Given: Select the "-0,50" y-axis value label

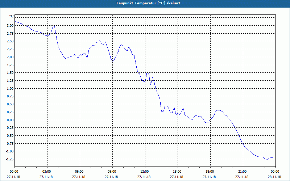Looking at the screenshot, I should click(10, 135).
